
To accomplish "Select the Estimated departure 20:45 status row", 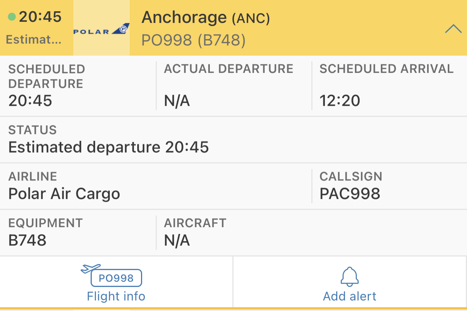I will point(233,140).
